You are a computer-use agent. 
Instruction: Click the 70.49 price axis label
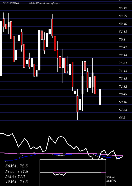coord(123,94)
